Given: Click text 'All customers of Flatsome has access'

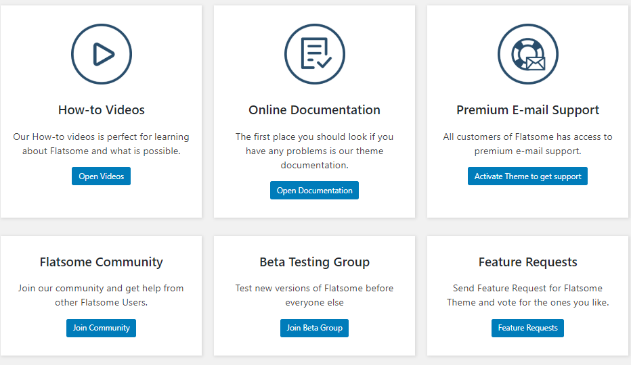Looking at the screenshot, I should (x=521, y=137).
